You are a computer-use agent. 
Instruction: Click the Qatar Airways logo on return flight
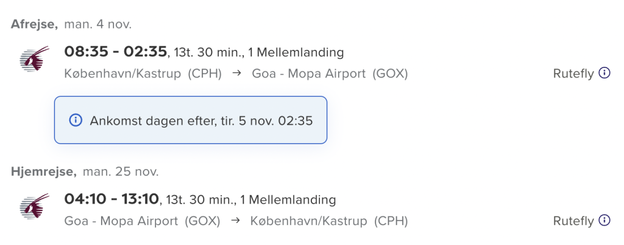(34, 205)
